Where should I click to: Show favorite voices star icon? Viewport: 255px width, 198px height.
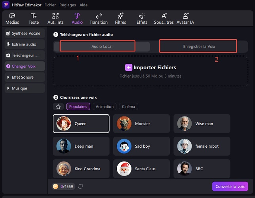pos(58,107)
